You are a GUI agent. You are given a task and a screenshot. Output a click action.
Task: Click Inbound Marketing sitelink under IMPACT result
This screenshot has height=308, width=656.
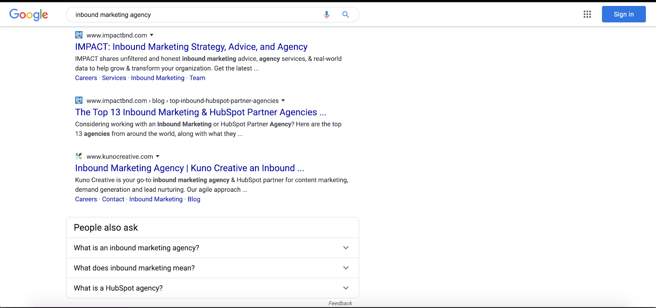158,78
